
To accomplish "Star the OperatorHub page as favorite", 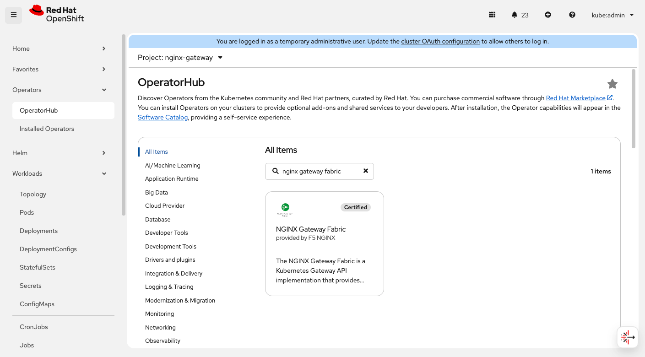I will click(x=612, y=84).
